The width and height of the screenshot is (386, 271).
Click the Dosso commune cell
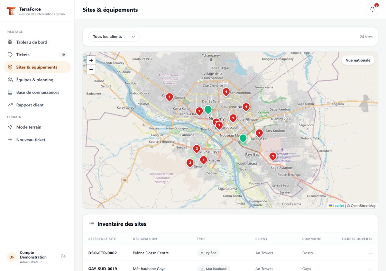[308, 253]
